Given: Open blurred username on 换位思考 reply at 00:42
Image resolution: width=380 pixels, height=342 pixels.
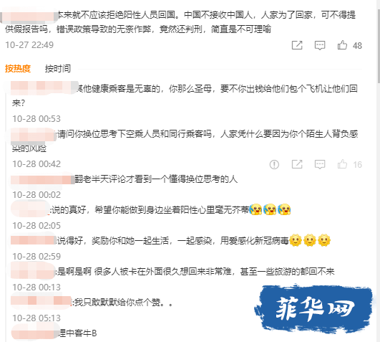Looking at the screenshot, I should 34,135.
